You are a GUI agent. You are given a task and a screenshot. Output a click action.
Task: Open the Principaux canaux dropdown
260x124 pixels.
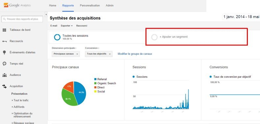pos(66,54)
